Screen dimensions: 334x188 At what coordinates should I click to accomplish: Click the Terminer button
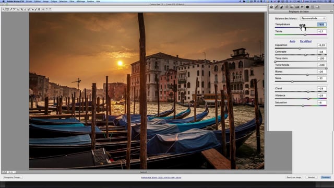coord(326,178)
